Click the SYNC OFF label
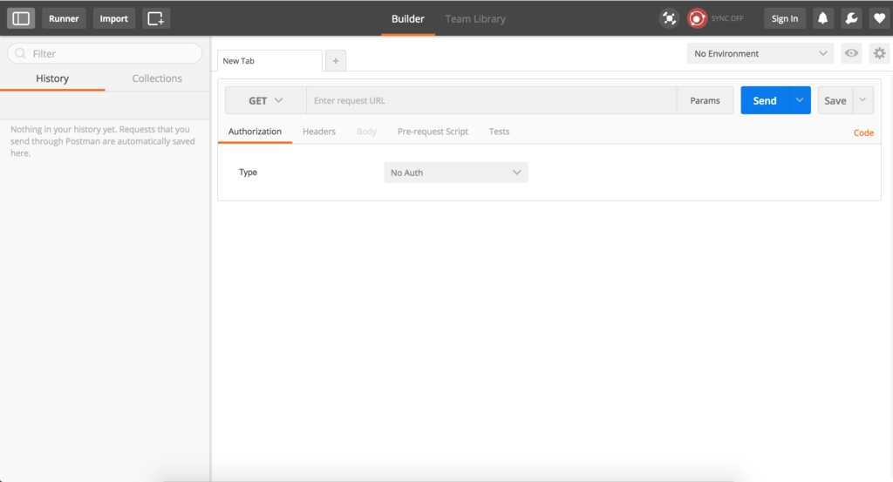The image size is (893, 482). [727, 18]
